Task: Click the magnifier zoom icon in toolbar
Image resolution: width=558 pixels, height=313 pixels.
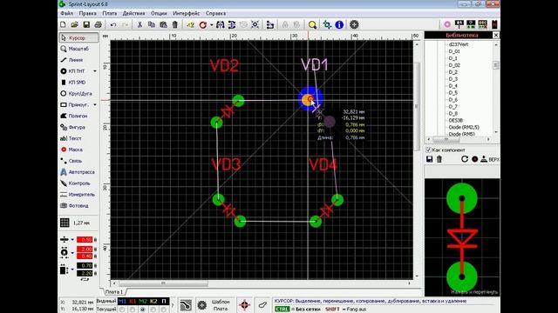Action: [x=312, y=24]
